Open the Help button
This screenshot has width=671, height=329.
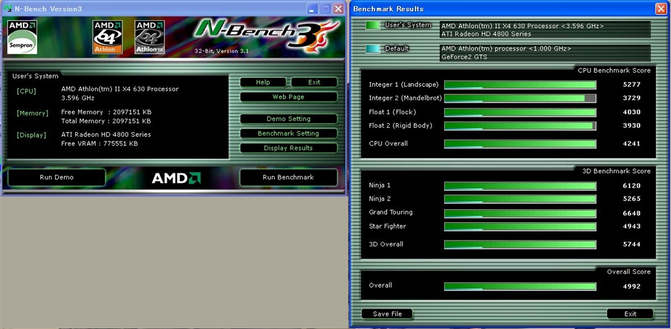263,82
